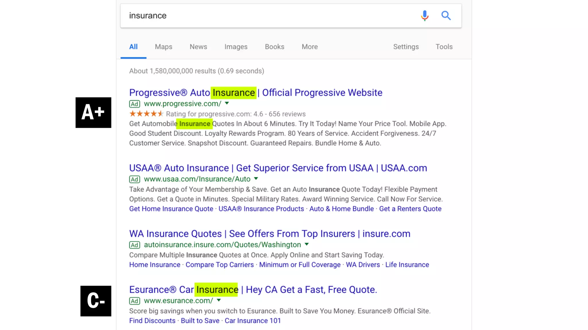Screen dimensions: 588x330
Task: Open the dropdown arrow after www.usaa.com/Insurance/Auto
Action: [x=256, y=178]
